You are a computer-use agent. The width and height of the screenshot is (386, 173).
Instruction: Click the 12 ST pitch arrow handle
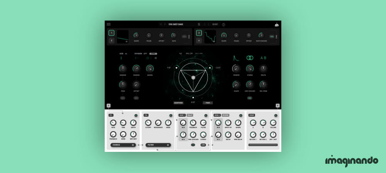click(210, 68)
